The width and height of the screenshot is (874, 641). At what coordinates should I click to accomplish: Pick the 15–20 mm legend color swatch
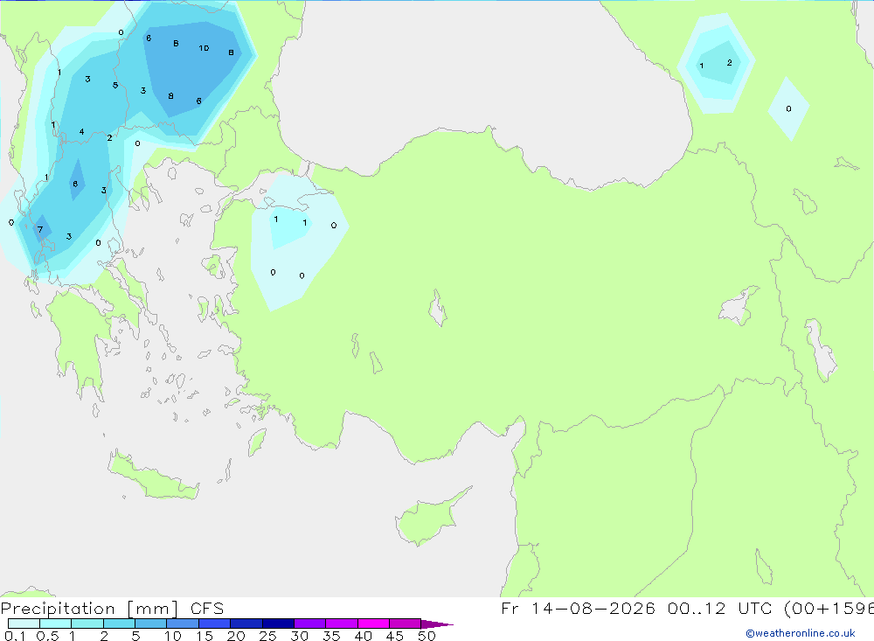pos(215,624)
